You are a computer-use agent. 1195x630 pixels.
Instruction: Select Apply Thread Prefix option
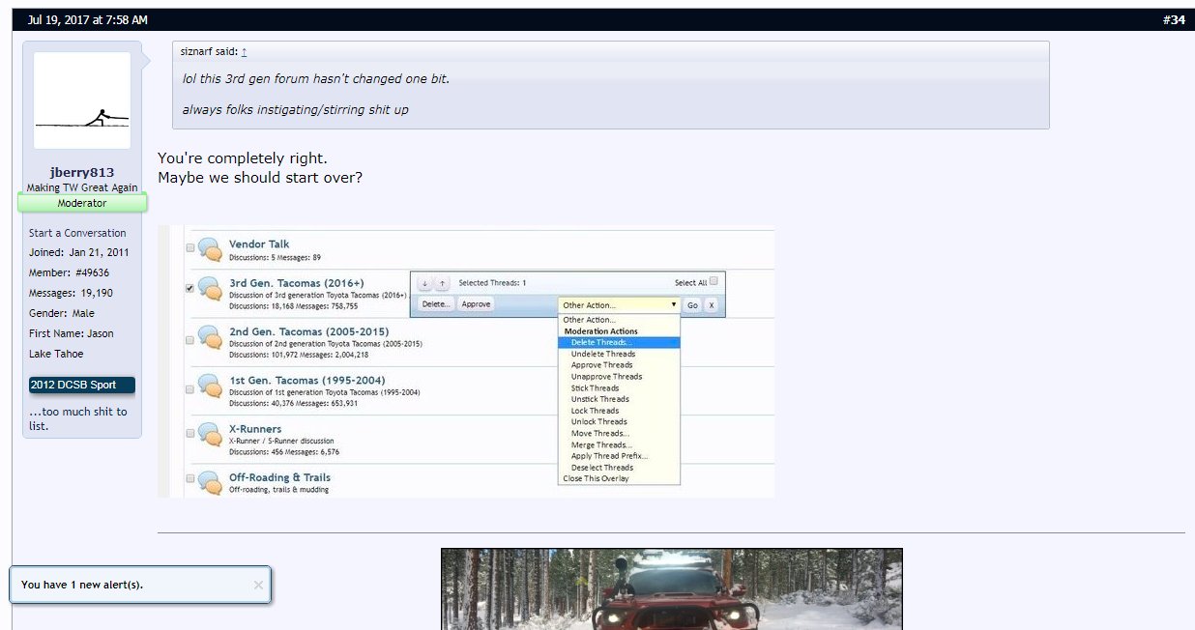pyautogui.click(x=609, y=456)
